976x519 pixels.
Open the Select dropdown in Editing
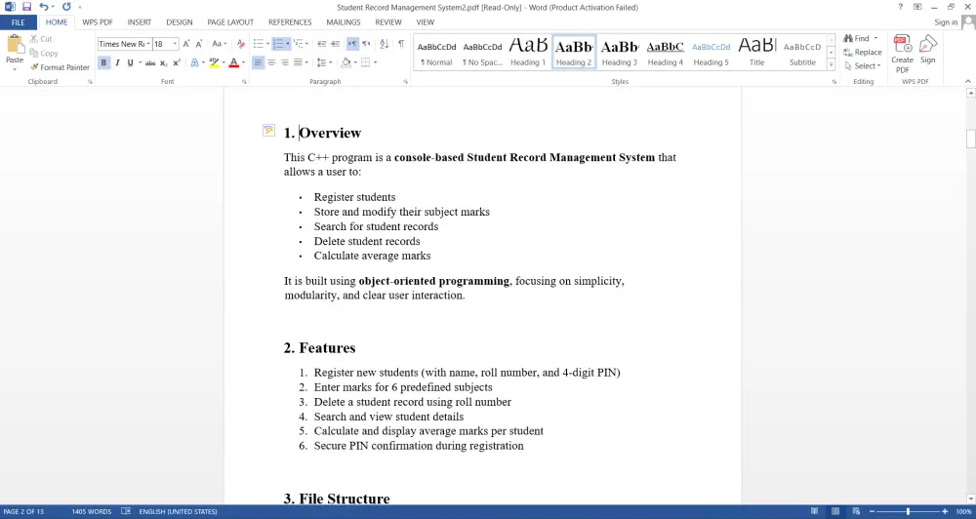tap(863, 66)
